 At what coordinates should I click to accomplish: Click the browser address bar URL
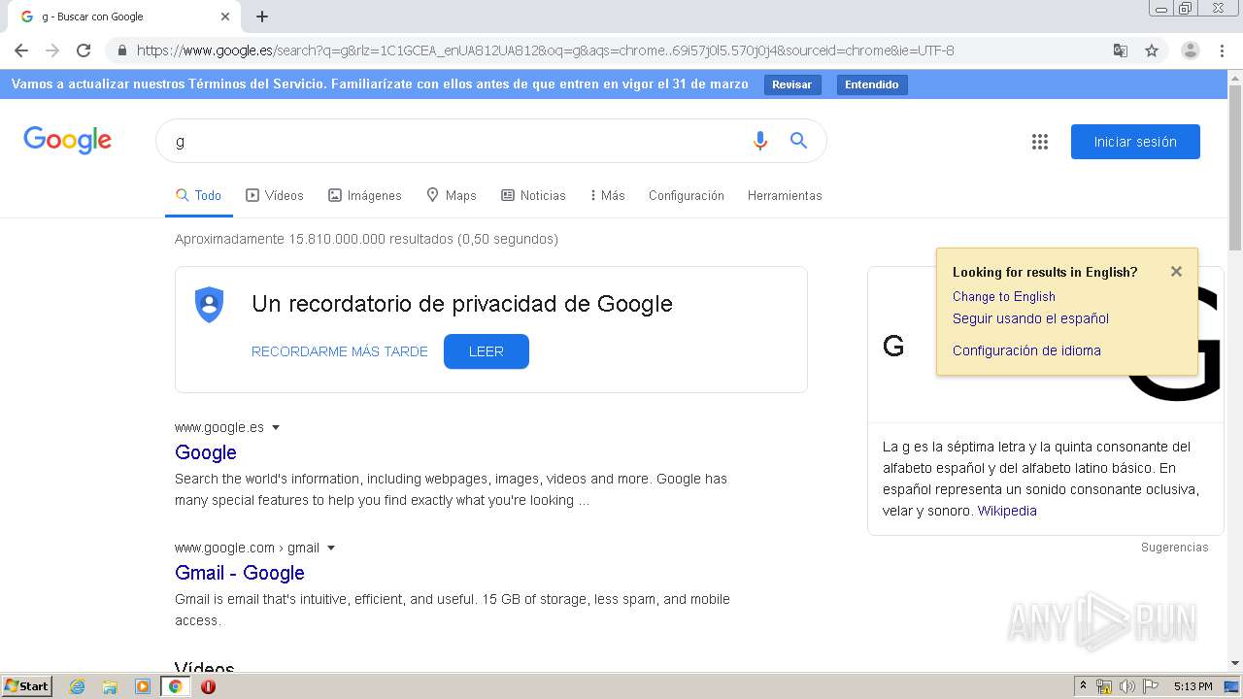point(545,50)
